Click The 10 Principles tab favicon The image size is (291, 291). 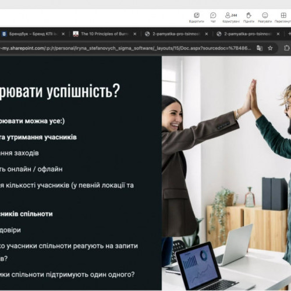[x=76, y=34]
